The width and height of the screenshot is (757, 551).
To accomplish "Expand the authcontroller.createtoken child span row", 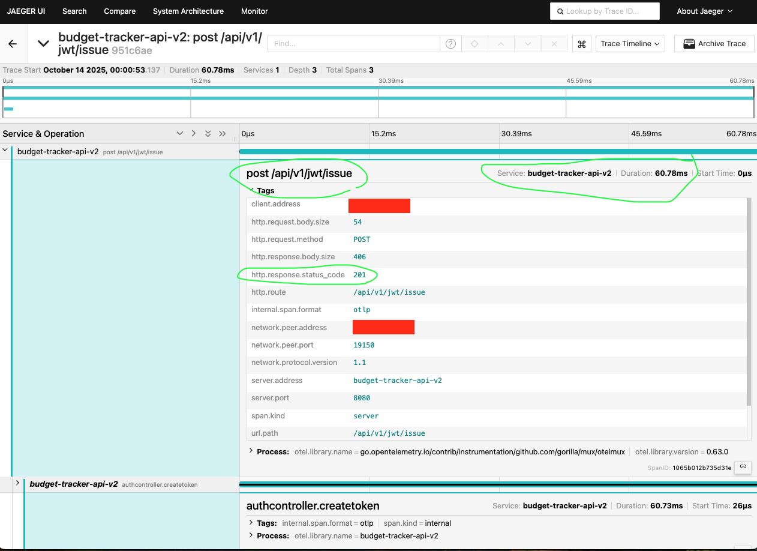I will pos(18,483).
